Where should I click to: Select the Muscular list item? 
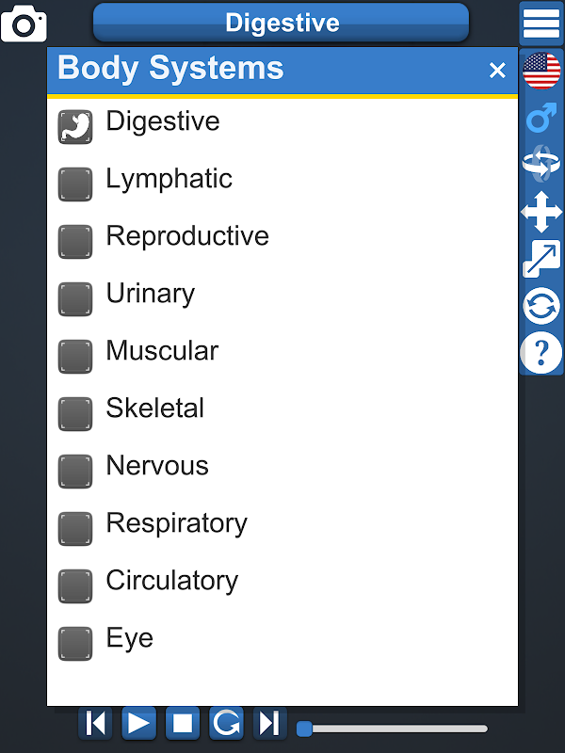[x=162, y=351]
